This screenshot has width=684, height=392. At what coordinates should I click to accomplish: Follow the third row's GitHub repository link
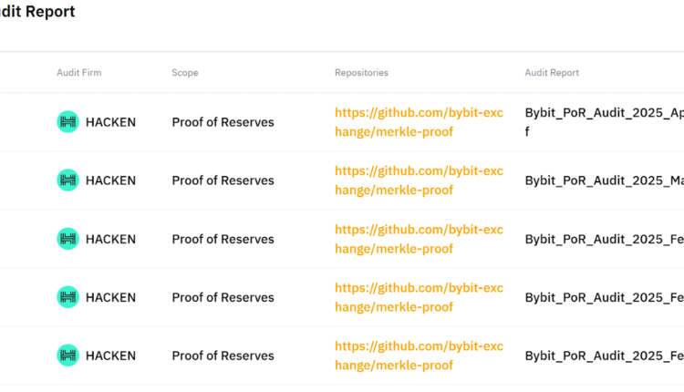(x=418, y=239)
